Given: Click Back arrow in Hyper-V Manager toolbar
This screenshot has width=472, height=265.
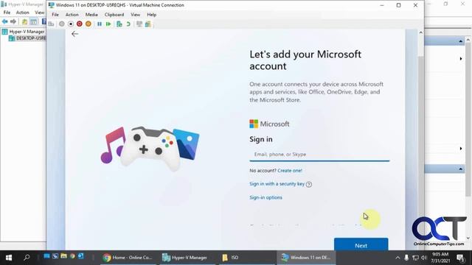Looking at the screenshot, I should pos(5,21).
